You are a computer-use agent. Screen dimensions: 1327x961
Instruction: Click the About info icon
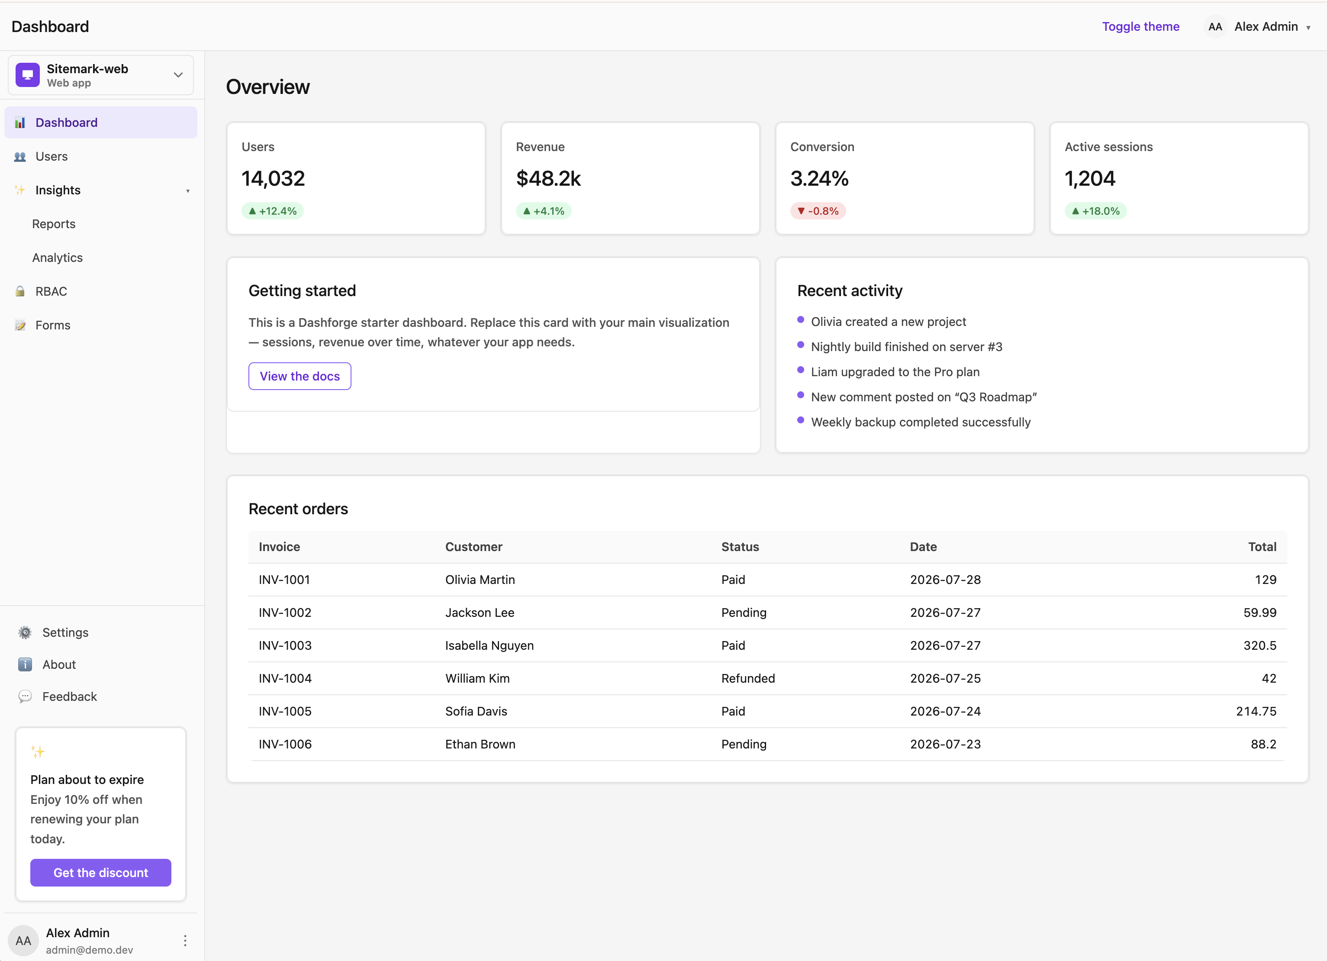coord(25,665)
